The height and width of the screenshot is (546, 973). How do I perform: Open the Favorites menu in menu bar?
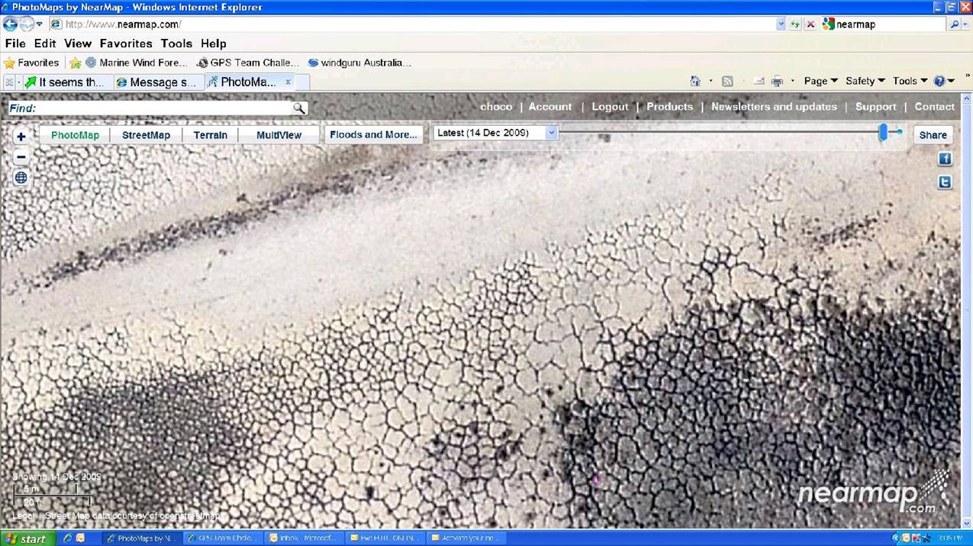126,43
